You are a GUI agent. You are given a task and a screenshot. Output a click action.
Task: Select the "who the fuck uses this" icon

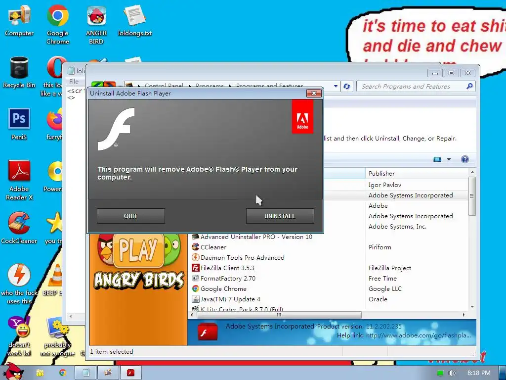click(x=19, y=284)
